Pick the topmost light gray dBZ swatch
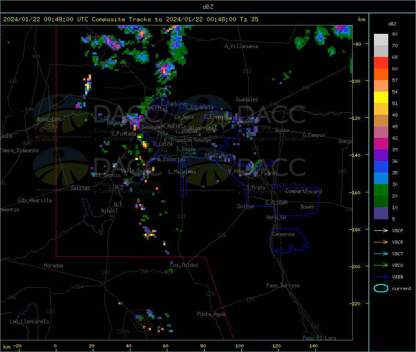Screen dimensions: 416x352 381,39
